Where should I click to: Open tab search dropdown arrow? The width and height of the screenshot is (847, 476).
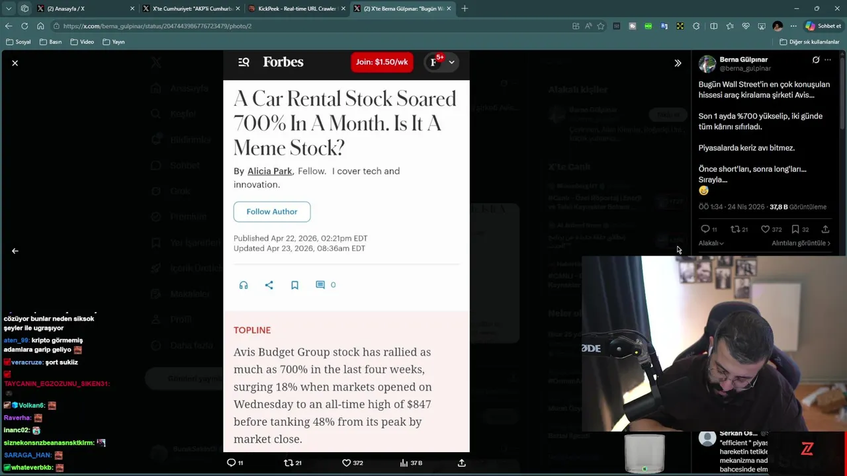click(9, 9)
